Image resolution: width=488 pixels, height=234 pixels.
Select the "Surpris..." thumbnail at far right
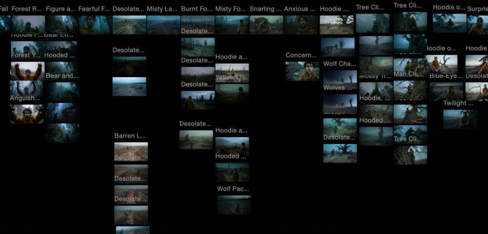[477, 25]
